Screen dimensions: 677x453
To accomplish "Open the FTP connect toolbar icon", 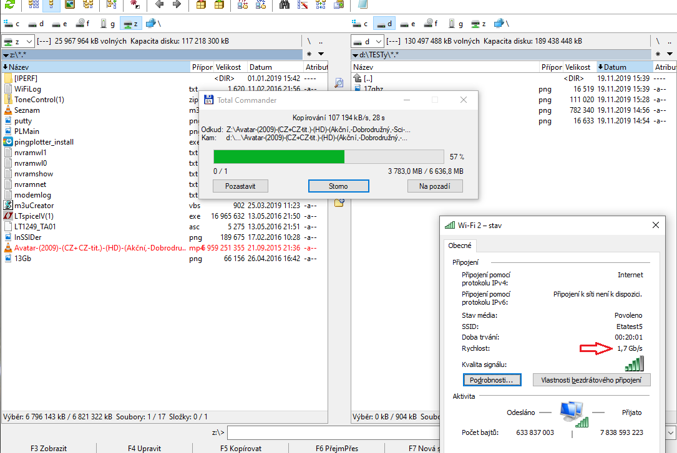I will coord(243,4).
